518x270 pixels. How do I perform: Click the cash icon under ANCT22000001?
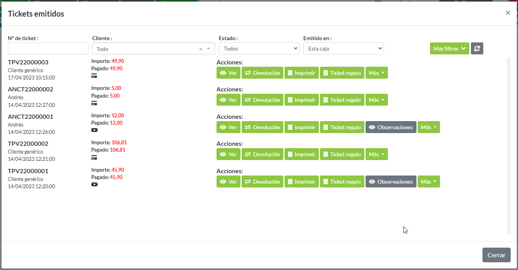pos(94,130)
